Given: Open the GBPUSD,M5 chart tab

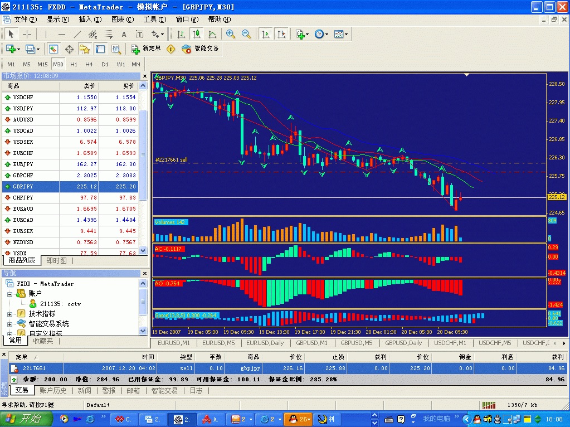Looking at the screenshot, I should click(x=357, y=343).
